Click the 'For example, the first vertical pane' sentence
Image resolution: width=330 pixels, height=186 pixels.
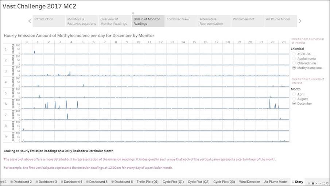88,168
